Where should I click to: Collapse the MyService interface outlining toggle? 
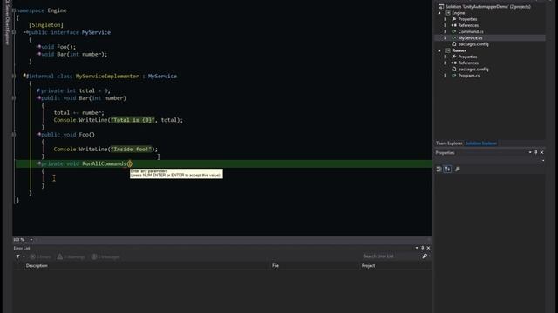14,32
